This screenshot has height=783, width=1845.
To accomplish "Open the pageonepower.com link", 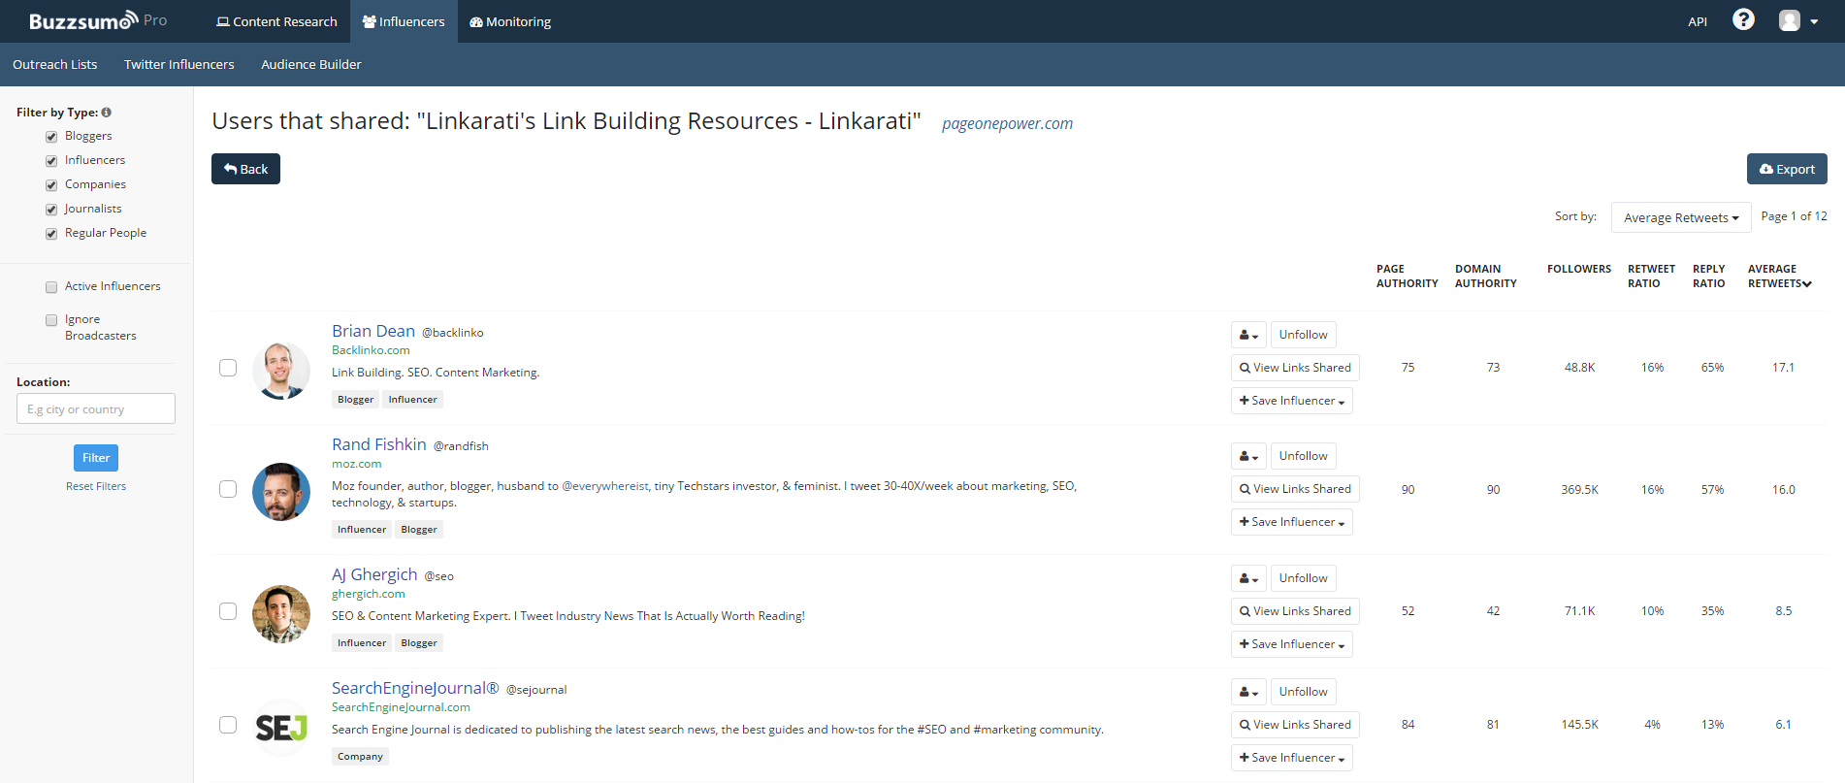I will click(x=1007, y=123).
